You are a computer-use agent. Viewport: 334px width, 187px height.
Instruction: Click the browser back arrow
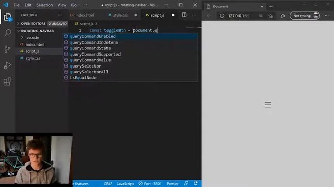(209, 16)
